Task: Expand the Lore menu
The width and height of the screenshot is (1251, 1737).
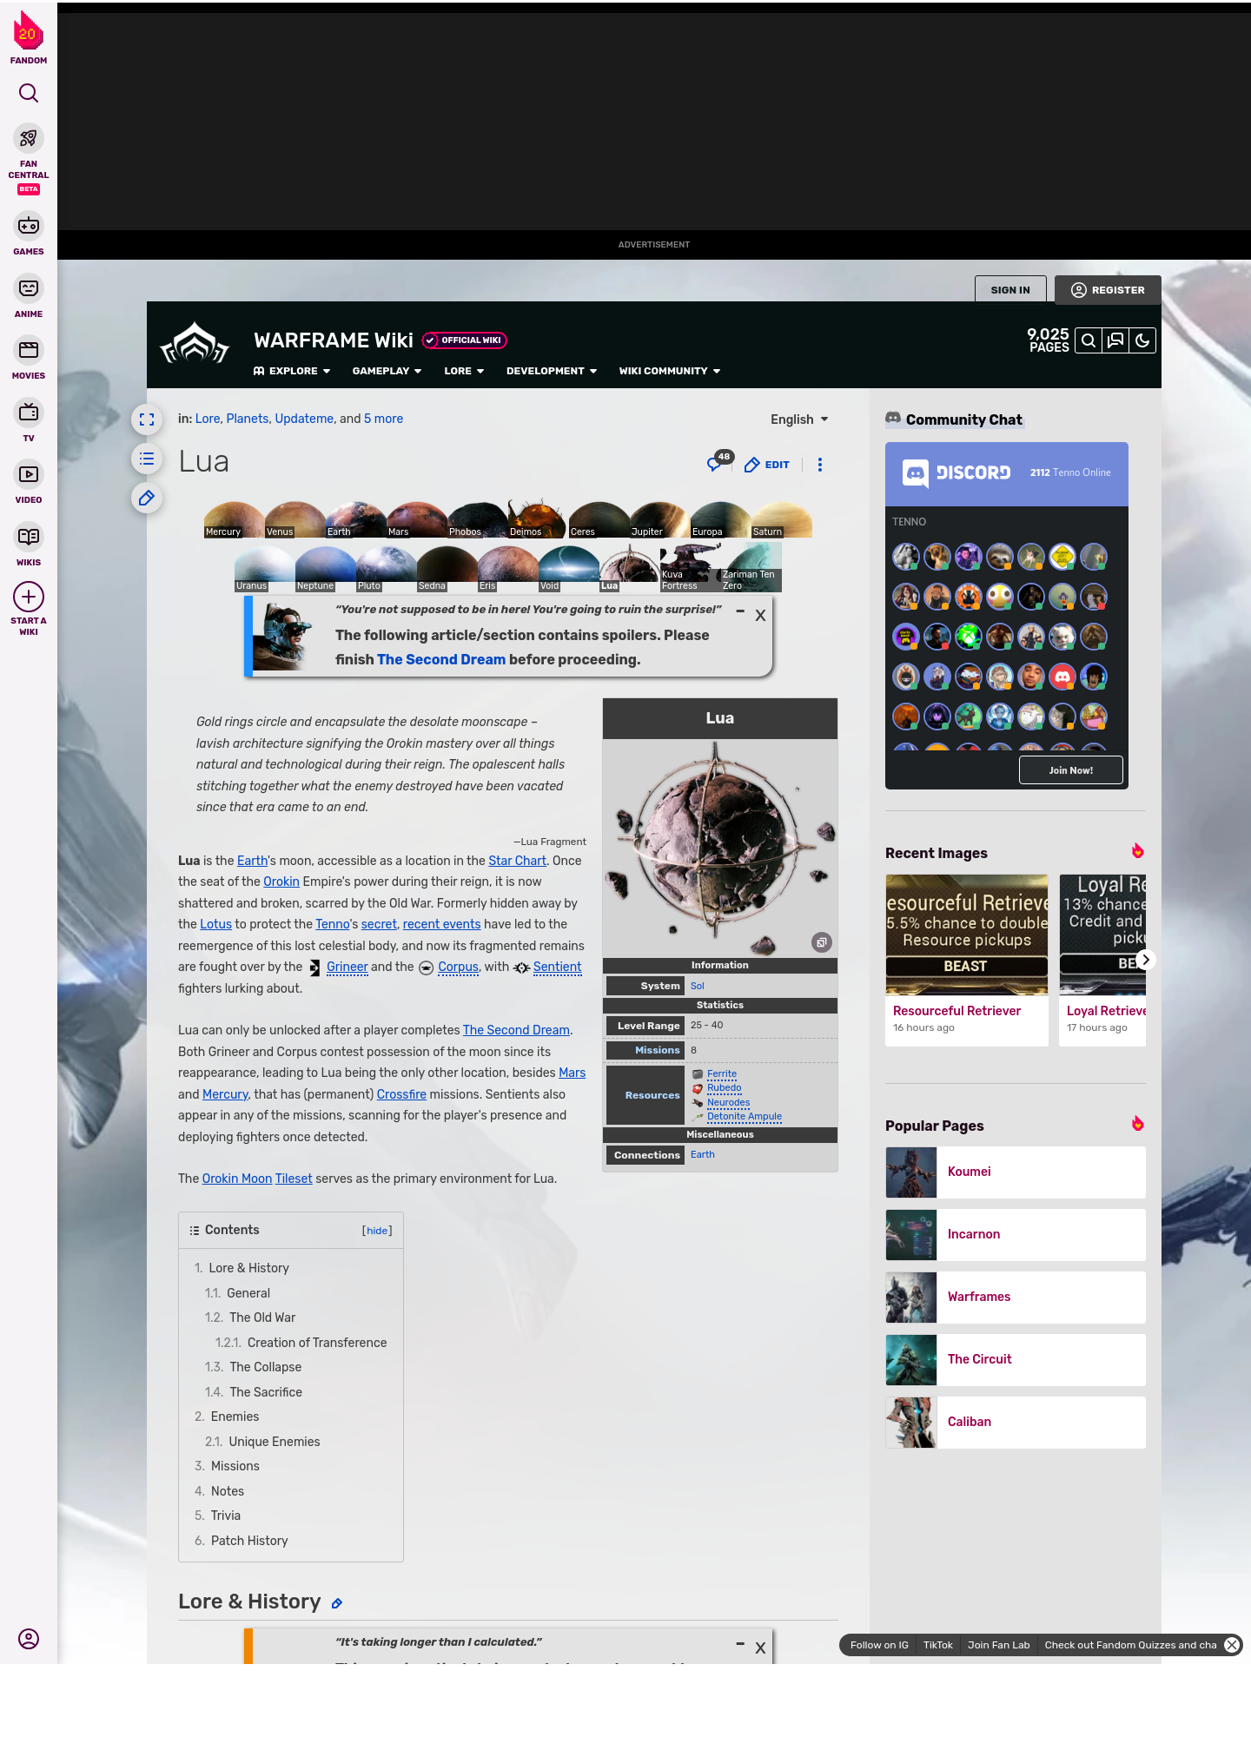Action: click(x=464, y=371)
